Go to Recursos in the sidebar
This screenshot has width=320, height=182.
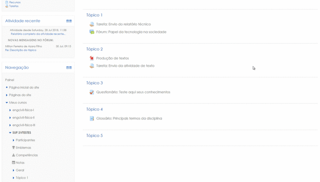(15, 2)
